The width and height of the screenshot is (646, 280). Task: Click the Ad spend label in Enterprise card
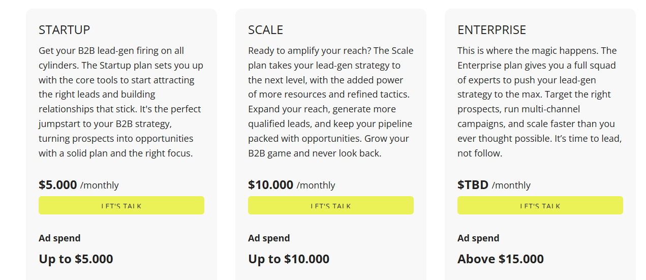(x=478, y=238)
